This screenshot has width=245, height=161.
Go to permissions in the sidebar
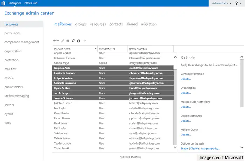click(x=12, y=33)
